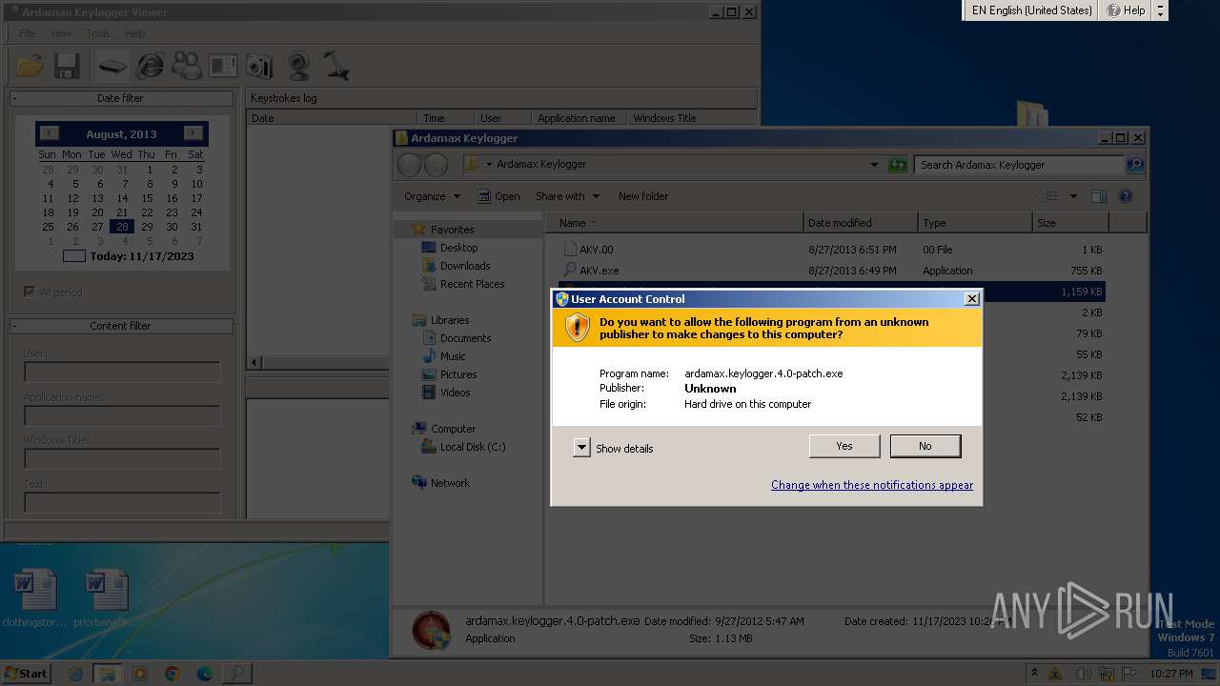Select Local Disk (C:) in navigation pane

point(473,447)
